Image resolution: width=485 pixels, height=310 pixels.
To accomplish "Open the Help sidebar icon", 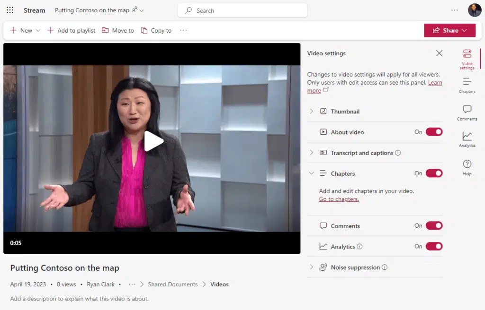I will pyautogui.click(x=467, y=168).
